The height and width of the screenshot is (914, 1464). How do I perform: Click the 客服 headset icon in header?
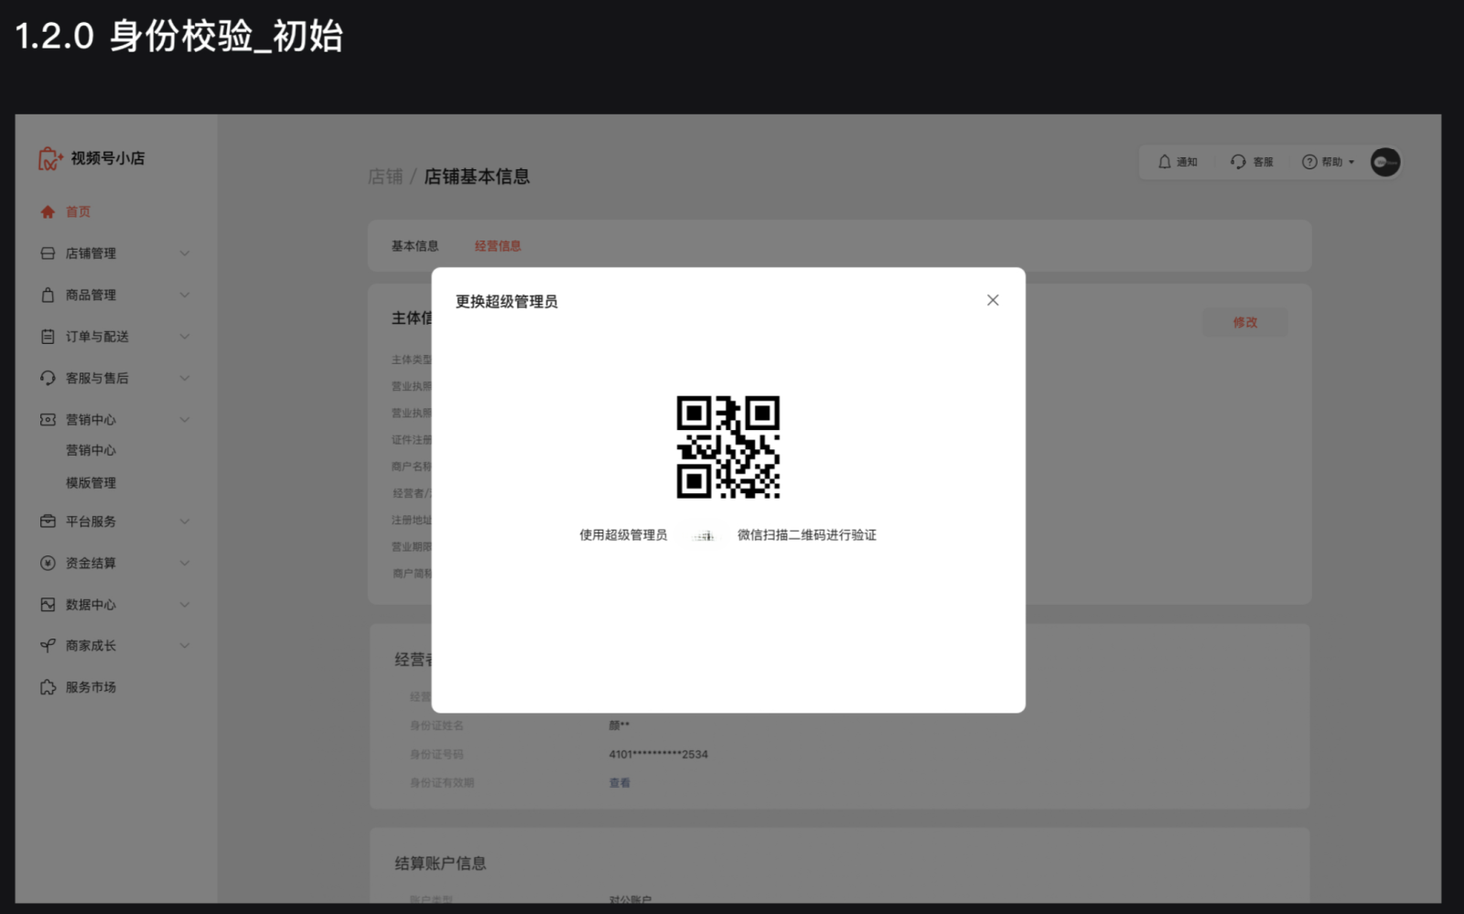[1238, 162]
